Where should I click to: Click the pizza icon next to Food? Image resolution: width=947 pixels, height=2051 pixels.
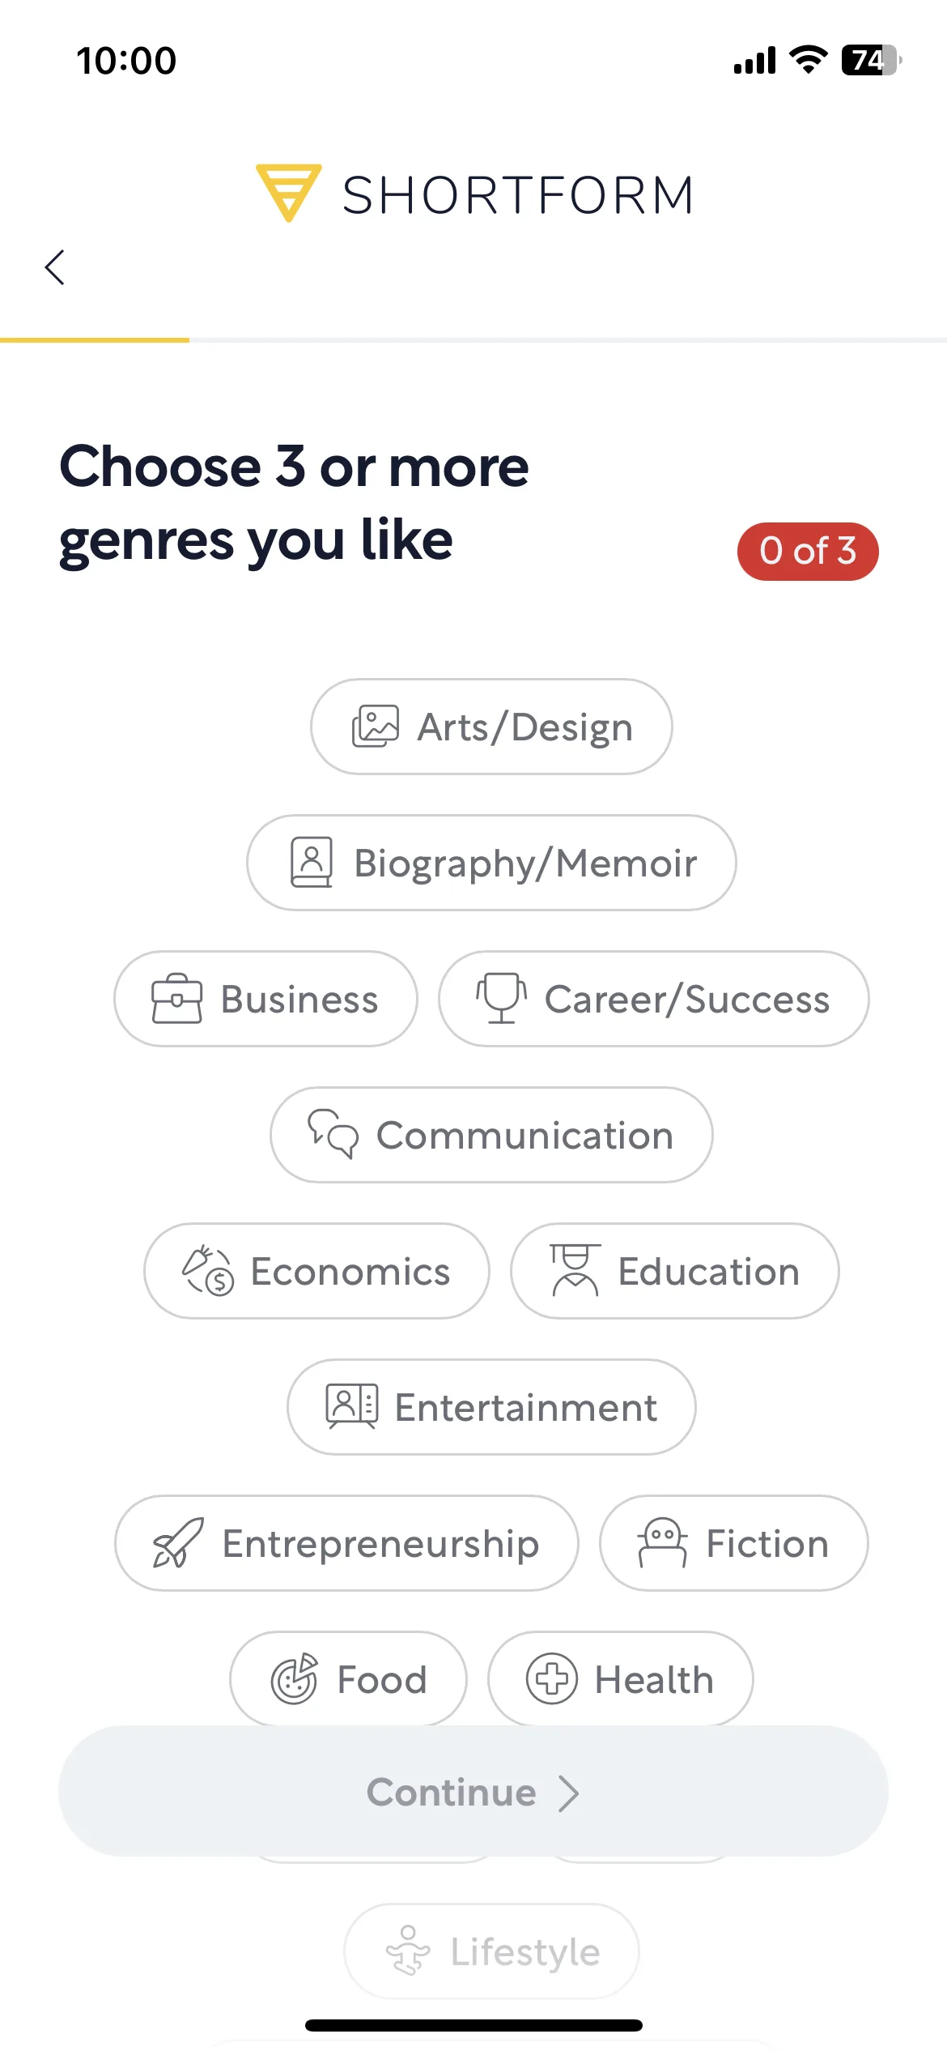click(x=294, y=1678)
